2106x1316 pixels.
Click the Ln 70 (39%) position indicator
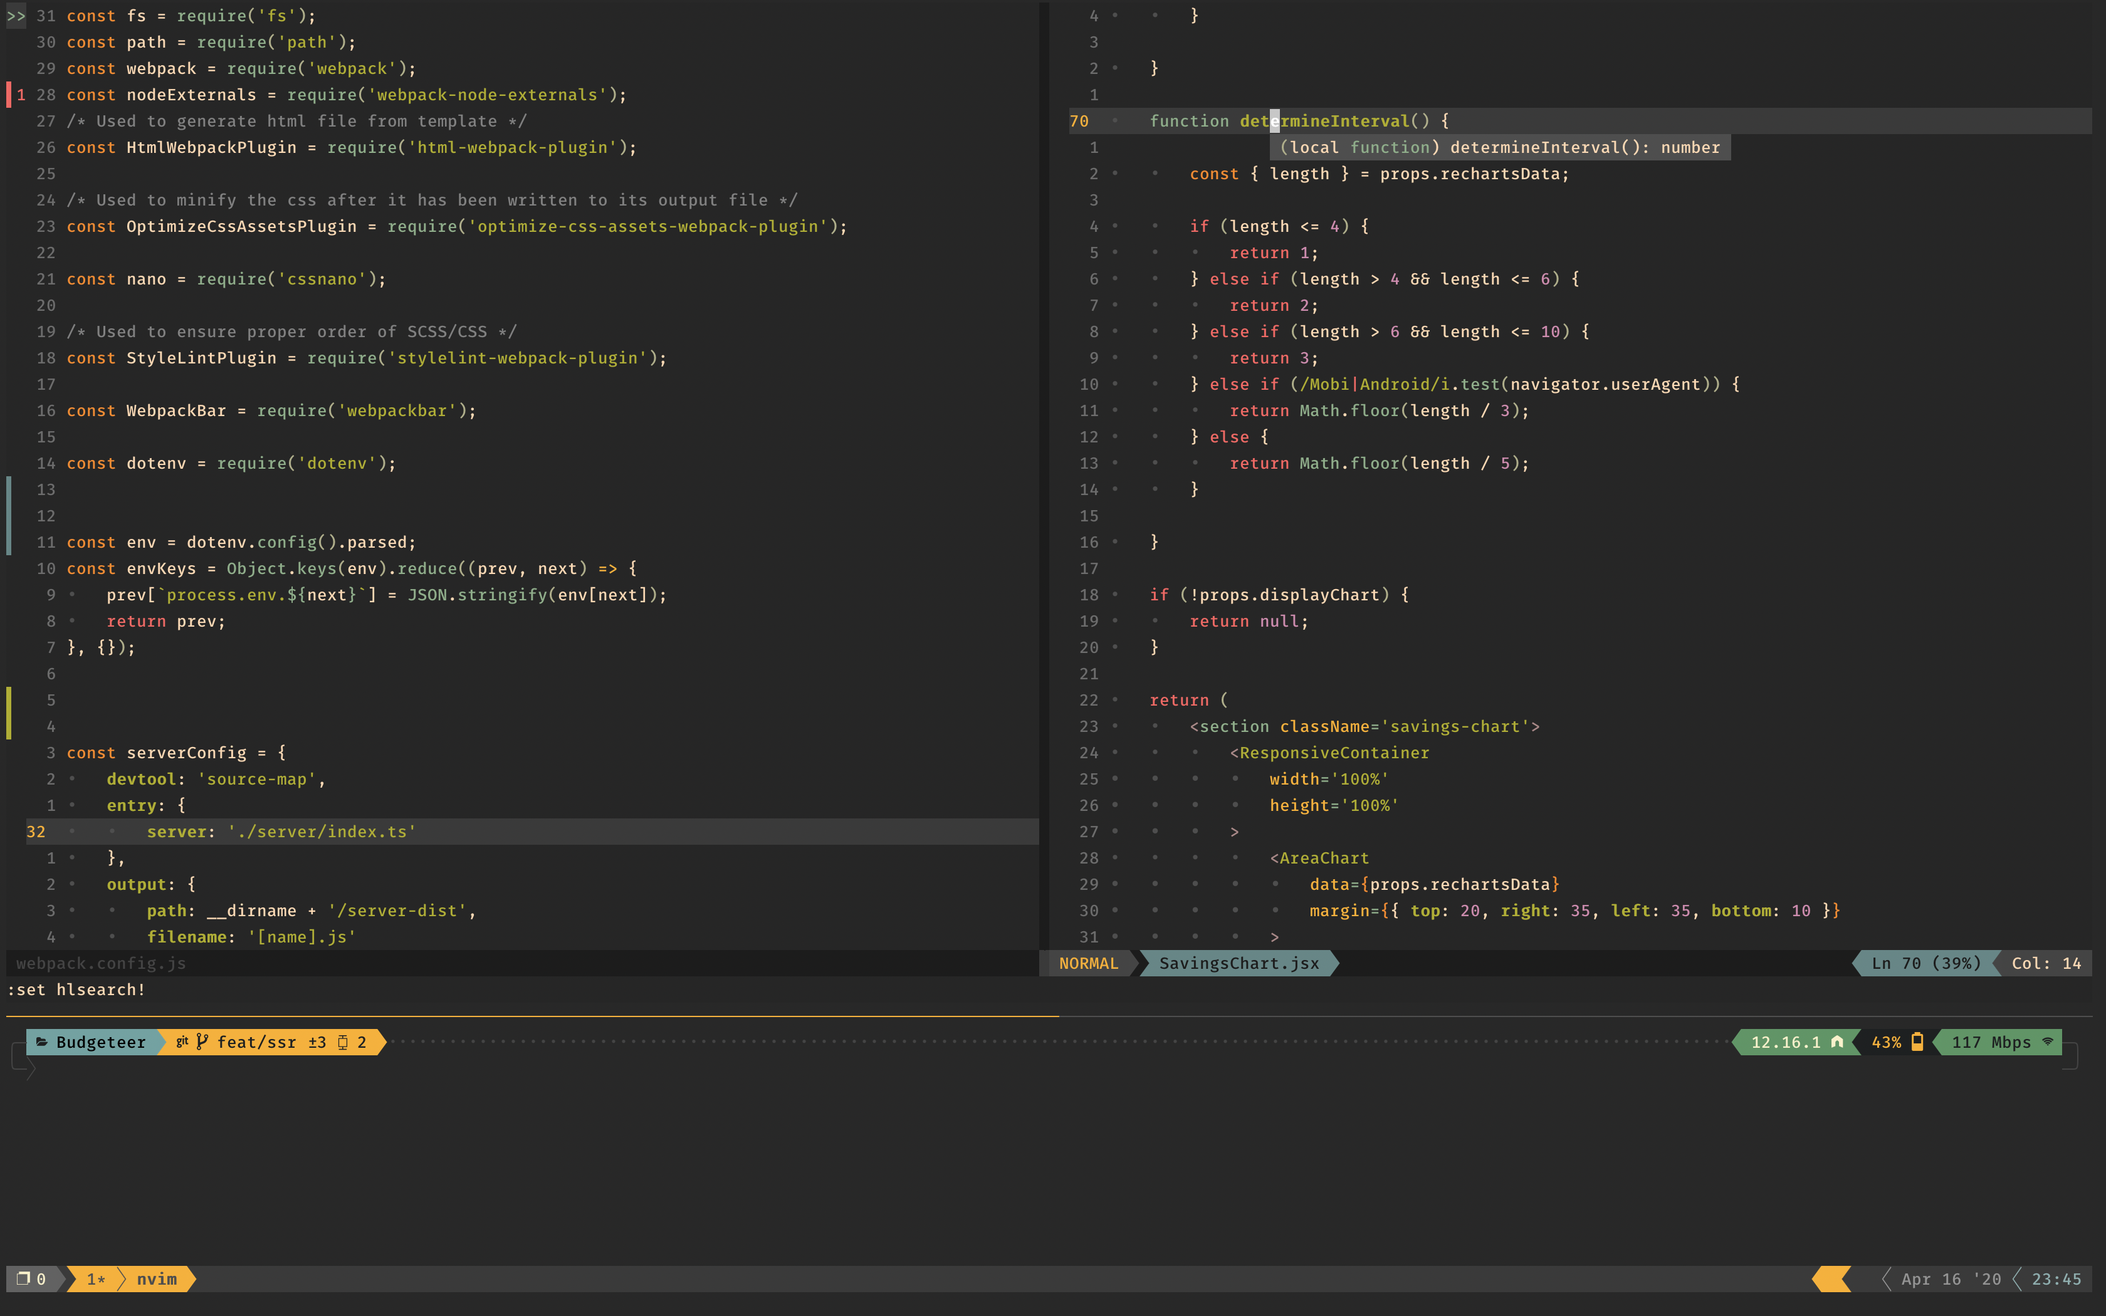(x=1926, y=963)
